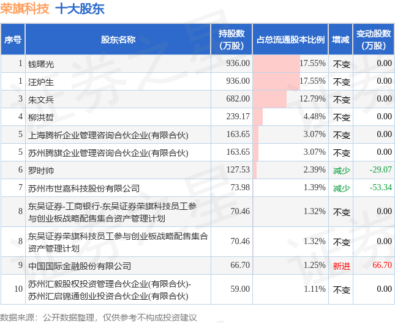395x323 pixels.
Task: Select the 序号 column header
Action: pos(13,40)
